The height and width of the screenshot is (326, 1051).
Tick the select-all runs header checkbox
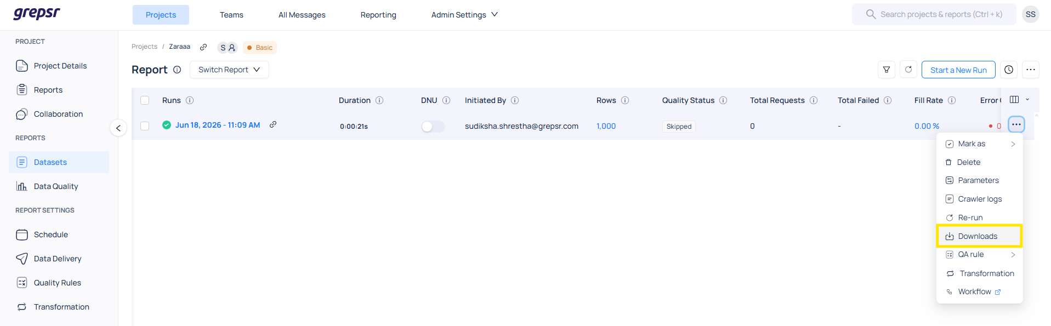point(145,100)
